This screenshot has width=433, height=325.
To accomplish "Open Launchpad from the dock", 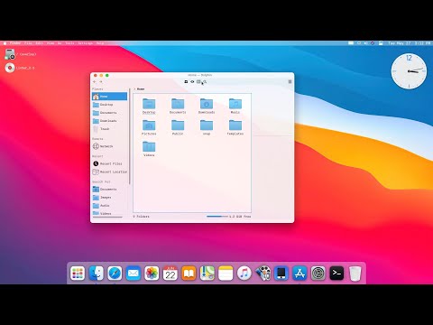I will [78, 274].
